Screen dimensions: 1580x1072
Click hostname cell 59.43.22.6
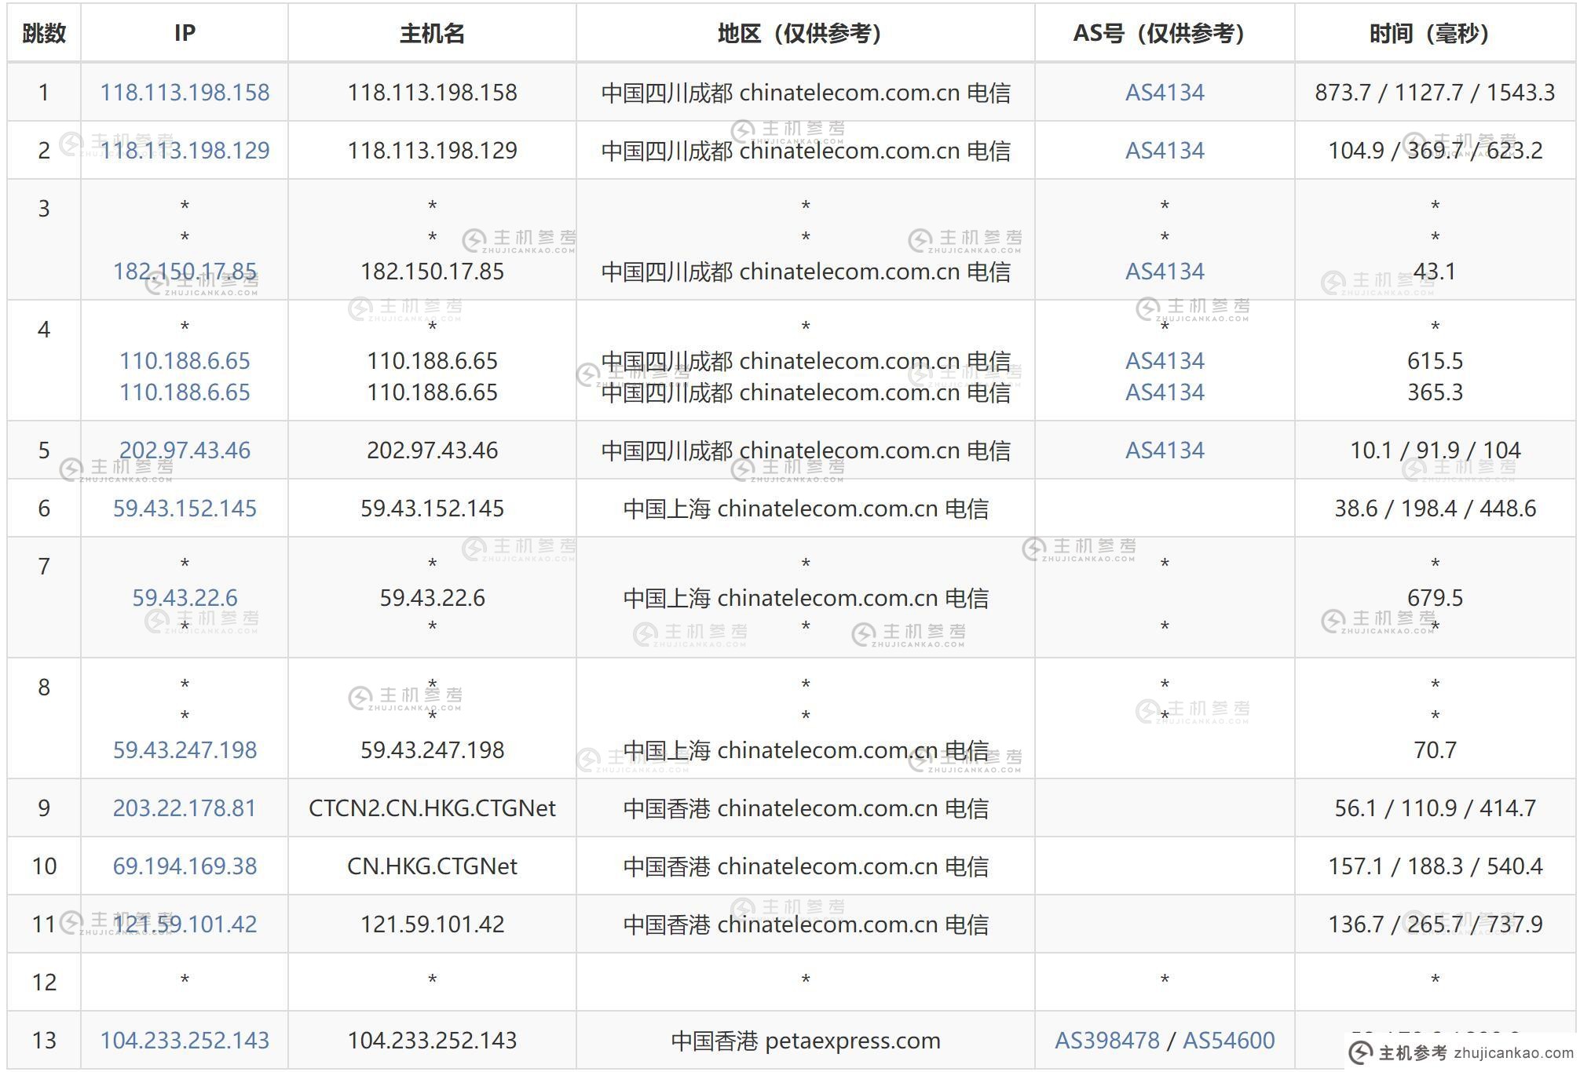click(x=432, y=598)
